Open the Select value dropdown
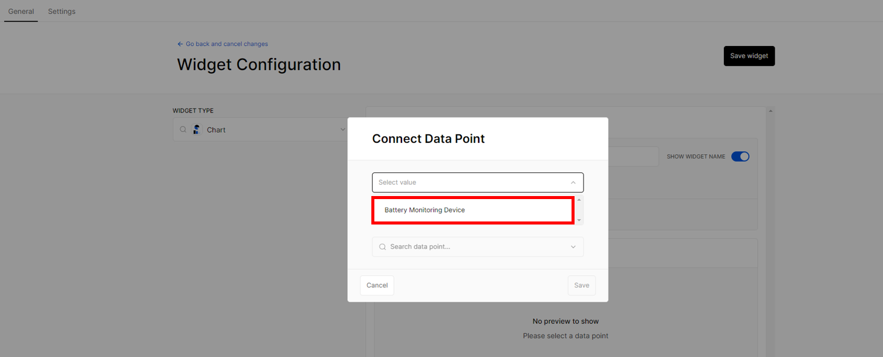883x357 pixels. pos(478,182)
